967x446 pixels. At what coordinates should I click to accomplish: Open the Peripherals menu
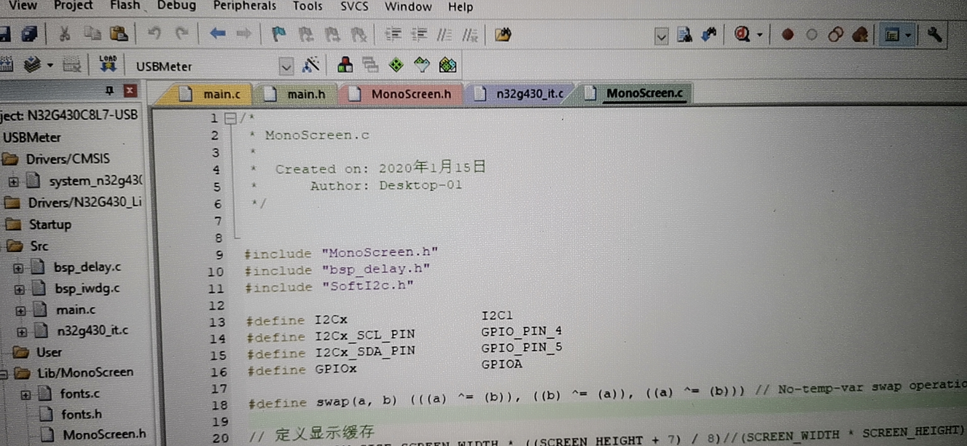(245, 6)
